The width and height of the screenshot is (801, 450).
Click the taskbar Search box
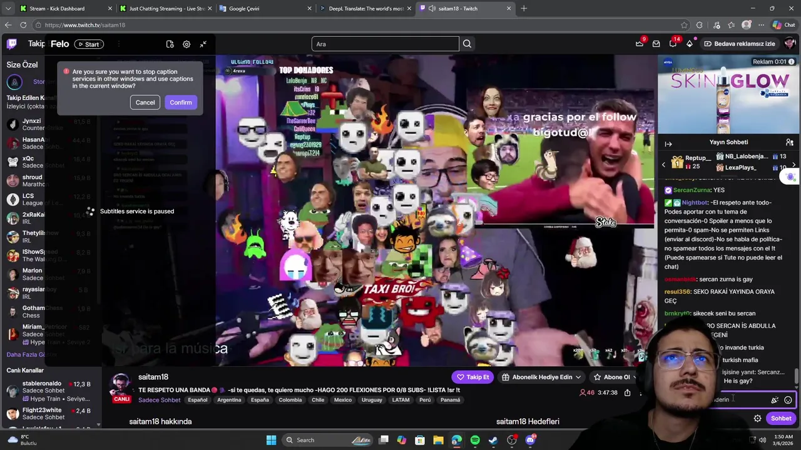tap(329, 440)
